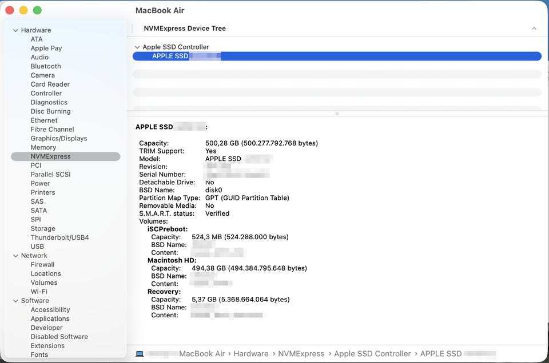549x363 pixels.
Task: Click the pane splitter handle dot
Action: (337, 114)
